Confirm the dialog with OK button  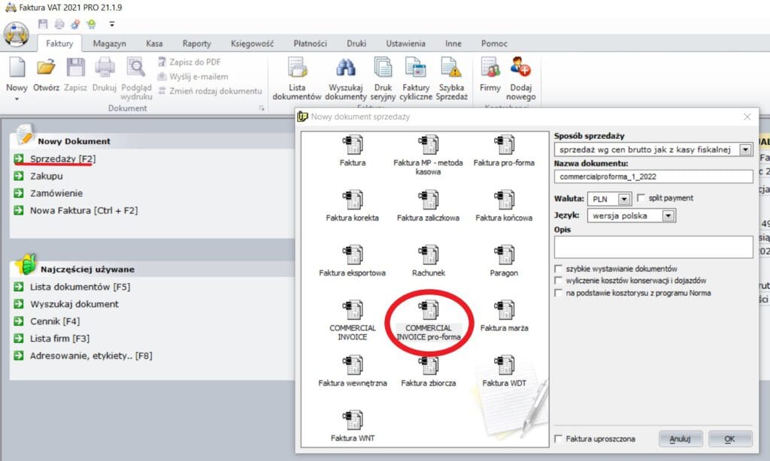pos(729,438)
